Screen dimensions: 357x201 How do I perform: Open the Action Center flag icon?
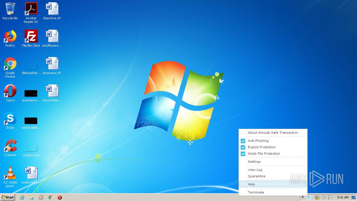[331, 197]
